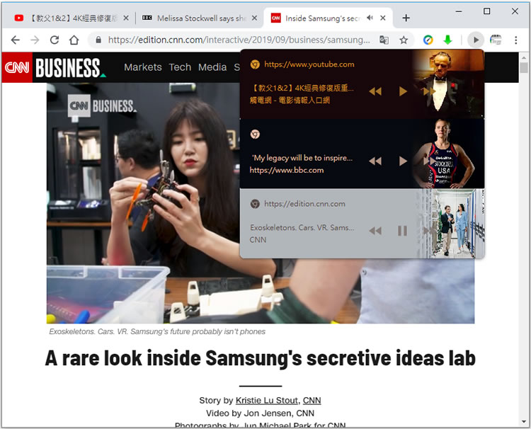Open Chrome's three-dot menu

(515, 40)
